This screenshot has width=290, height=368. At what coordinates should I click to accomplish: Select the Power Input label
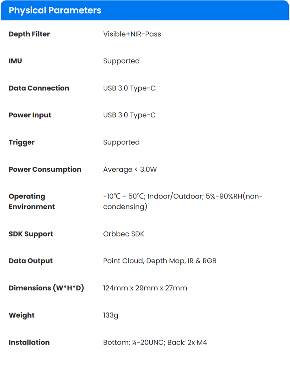click(30, 115)
